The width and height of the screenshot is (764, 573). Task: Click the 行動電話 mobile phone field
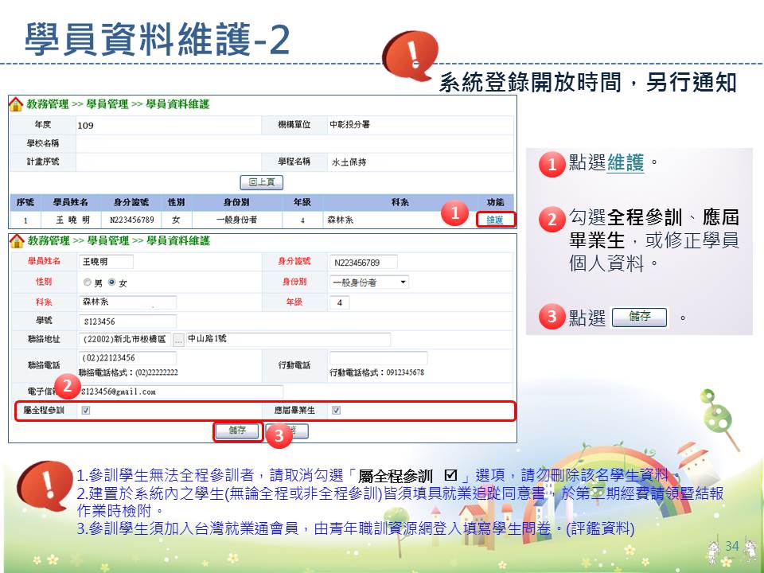(378, 358)
